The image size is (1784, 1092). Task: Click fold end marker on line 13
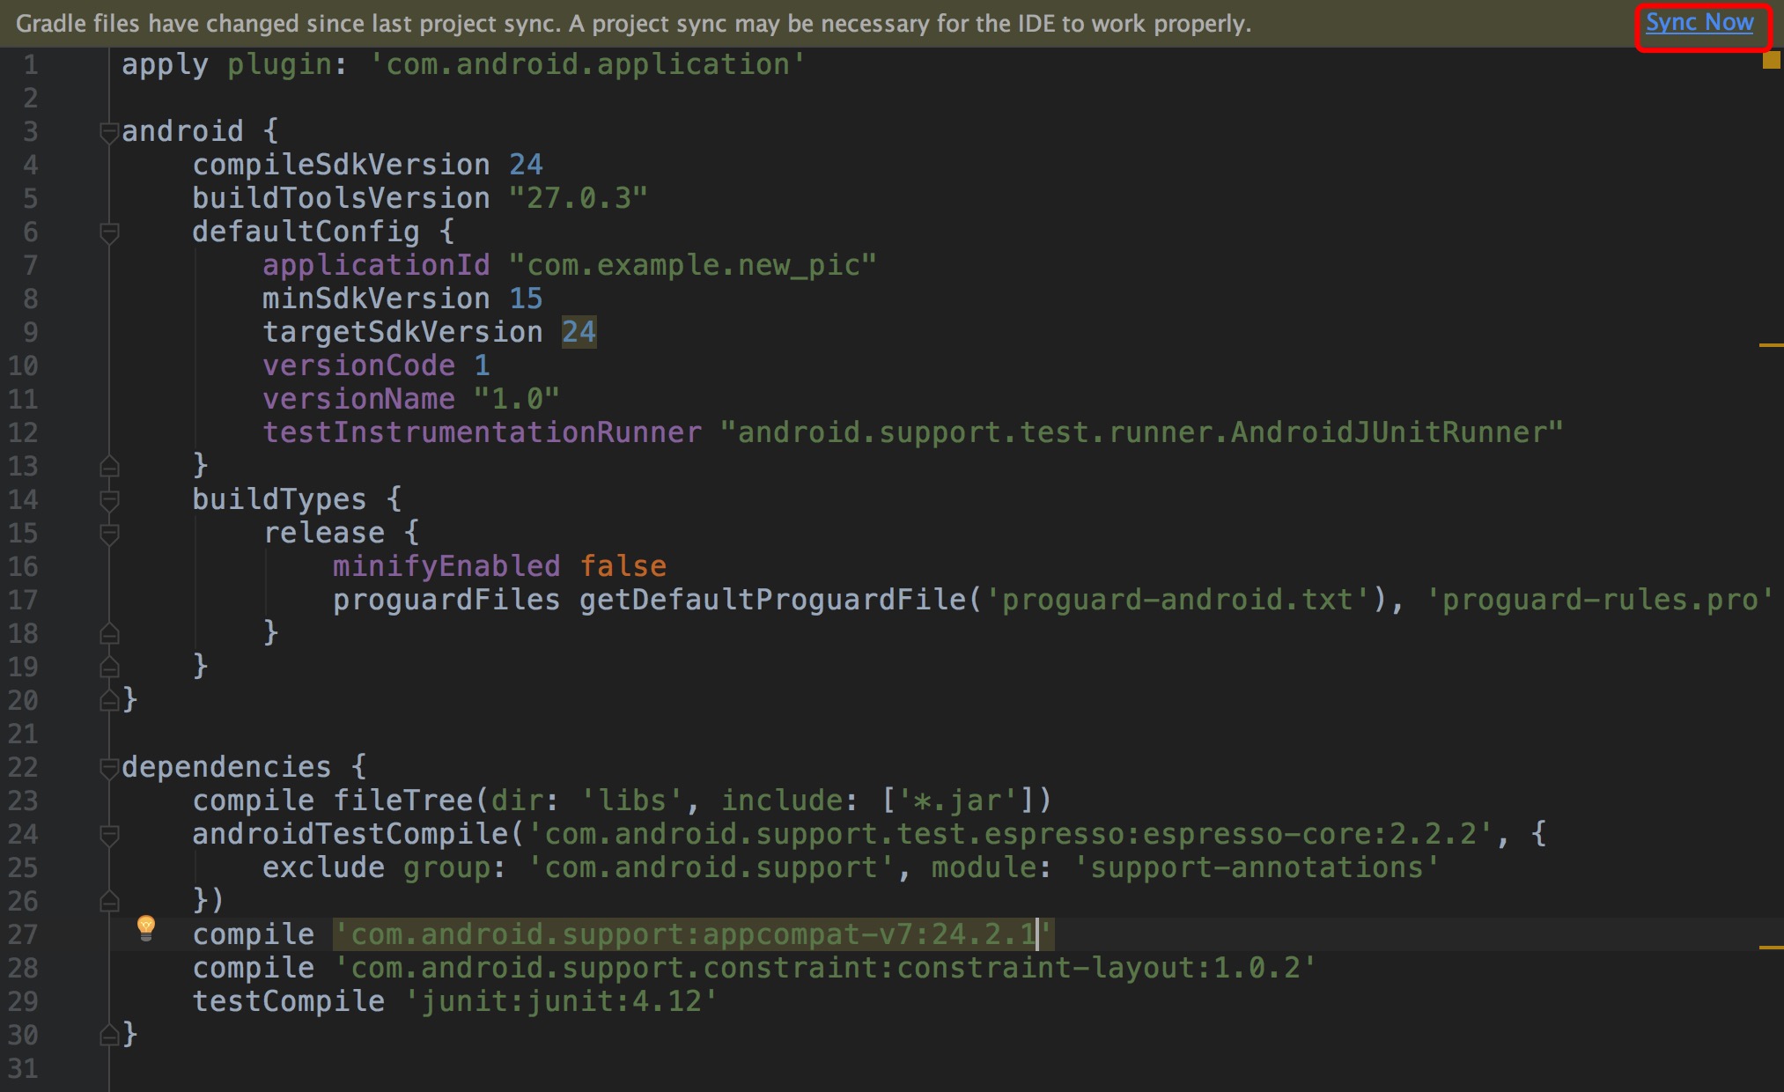tap(109, 466)
